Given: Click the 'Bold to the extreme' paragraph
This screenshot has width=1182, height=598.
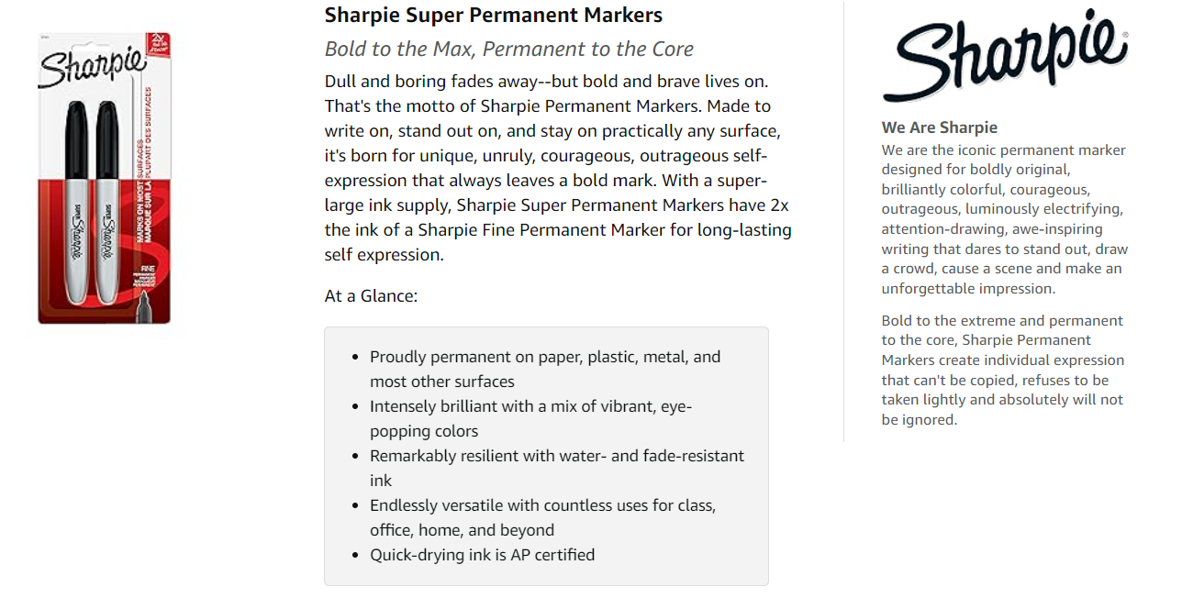Looking at the screenshot, I should 1003,370.
